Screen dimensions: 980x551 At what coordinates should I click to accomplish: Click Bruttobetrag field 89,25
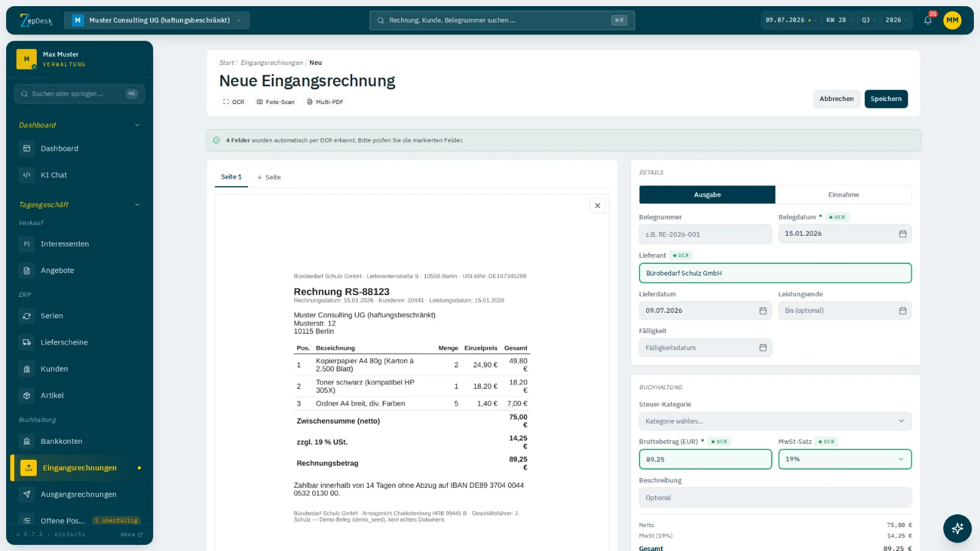tap(705, 459)
